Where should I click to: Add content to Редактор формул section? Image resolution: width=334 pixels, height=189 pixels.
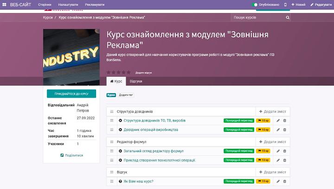272,142
